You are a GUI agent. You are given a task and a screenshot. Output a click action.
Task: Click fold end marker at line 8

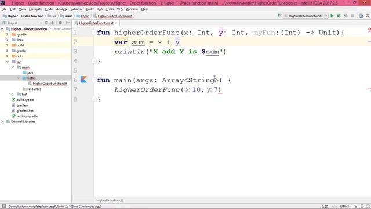94,99
